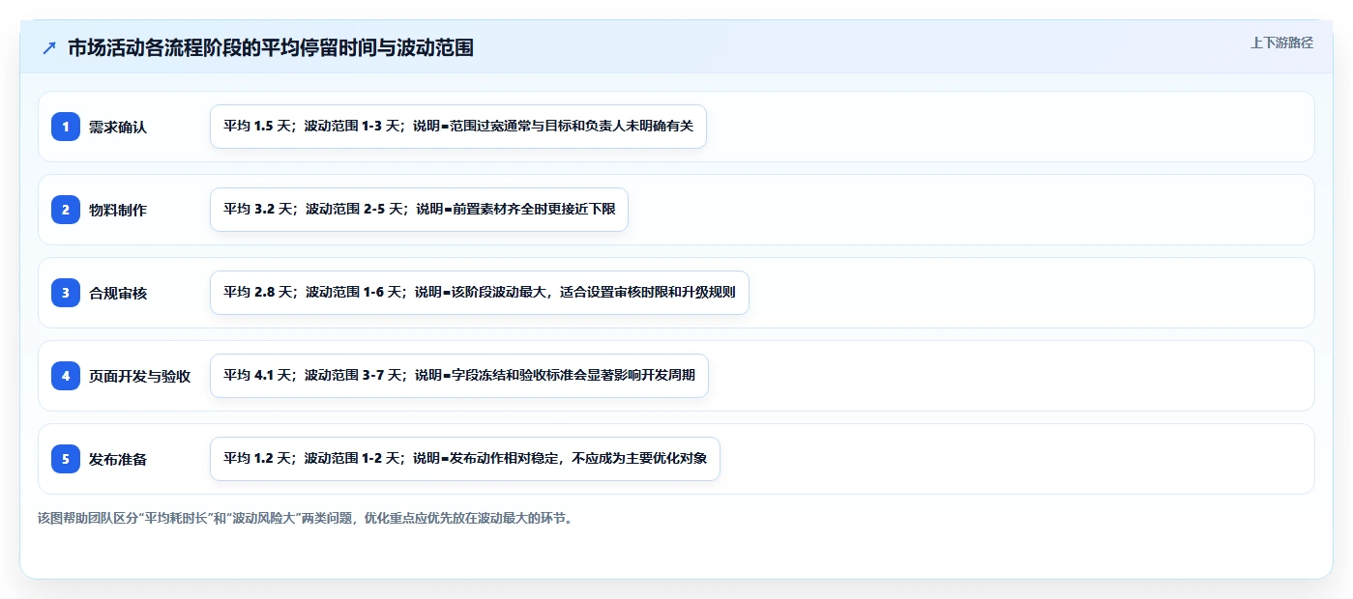1353x599 pixels.
Task: Open the 平均 2.8 天 detail box
Action: click(x=480, y=293)
